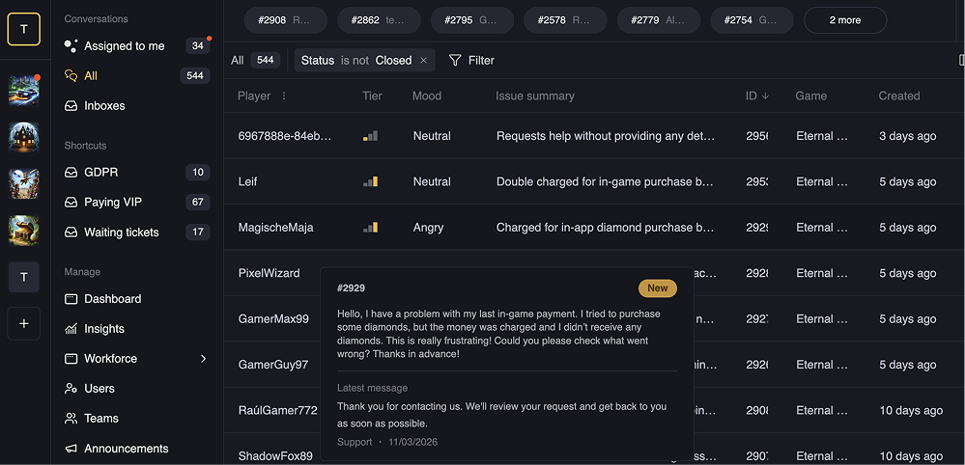Open ticket tab #2578
Viewport: 965px width, 465px height.
click(566, 20)
